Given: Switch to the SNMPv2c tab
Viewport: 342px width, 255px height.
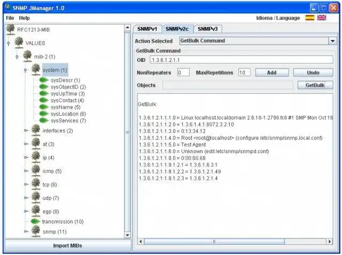Looking at the screenshot, I should click(x=177, y=29).
